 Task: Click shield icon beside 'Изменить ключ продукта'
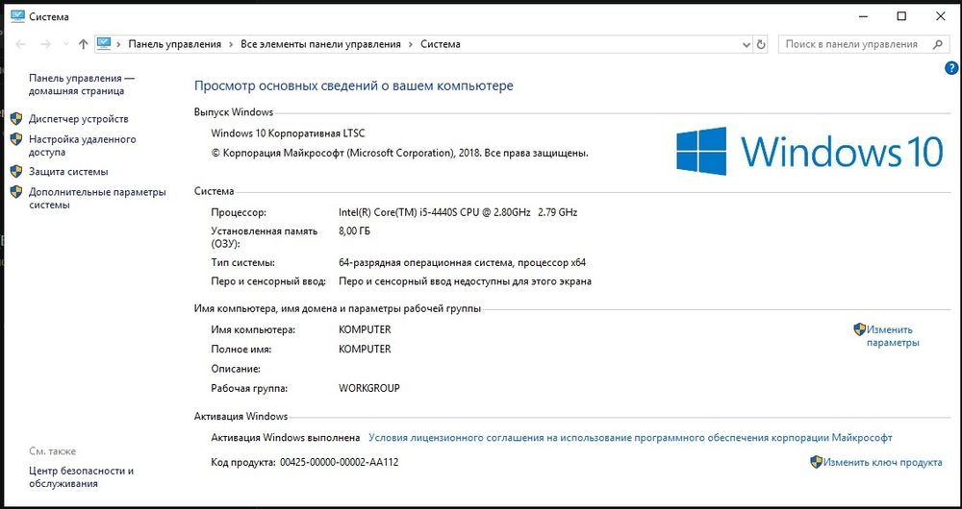click(816, 462)
